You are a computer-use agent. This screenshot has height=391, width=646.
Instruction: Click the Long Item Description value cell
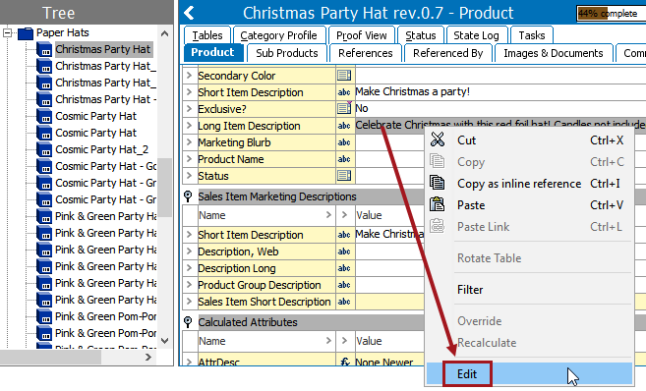click(500, 125)
